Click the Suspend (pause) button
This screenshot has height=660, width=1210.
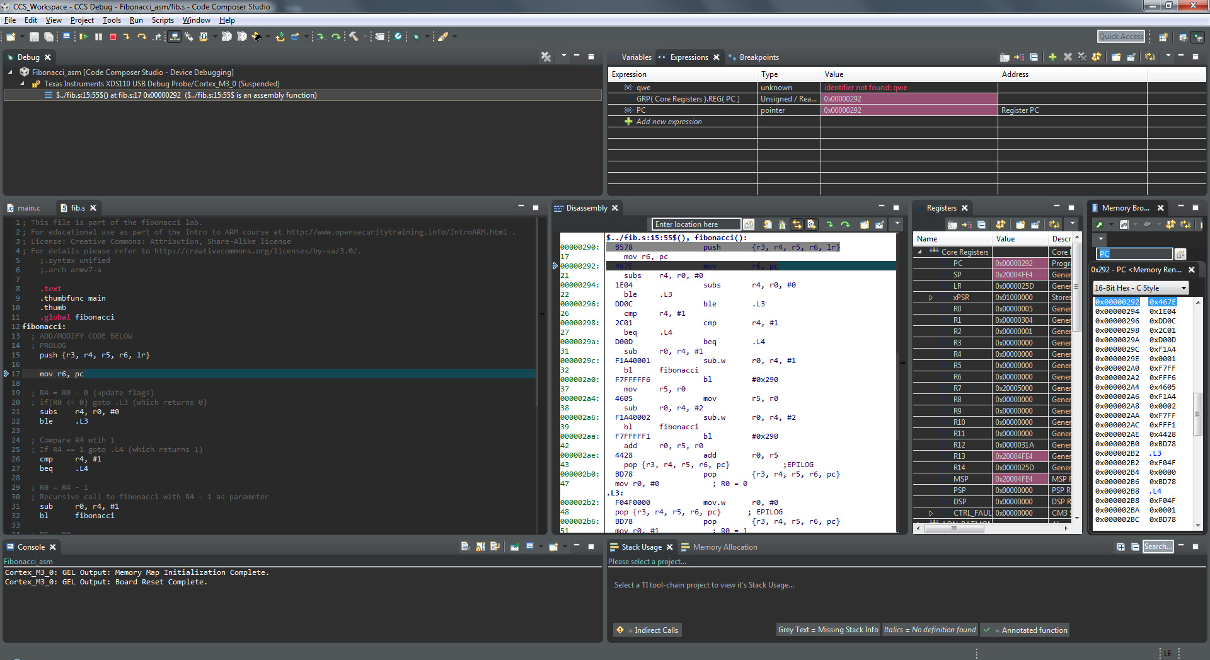[x=98, y=37]
